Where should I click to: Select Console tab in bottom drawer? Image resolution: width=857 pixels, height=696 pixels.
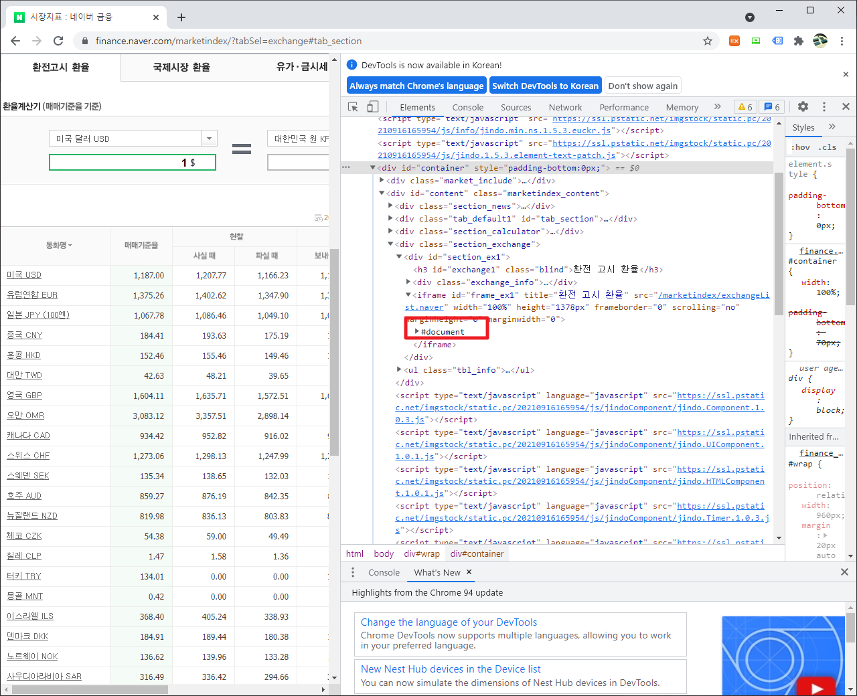click(x=384, y=572)
